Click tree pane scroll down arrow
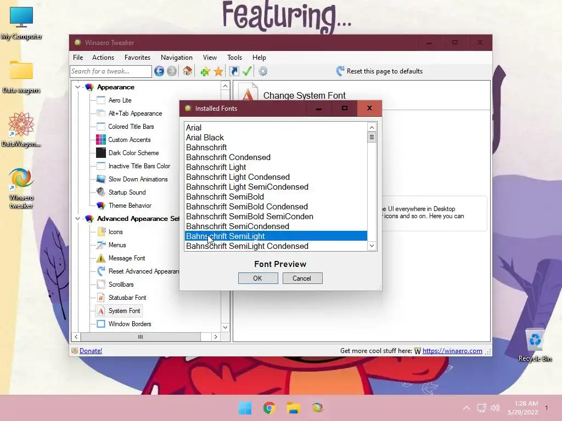 tap(225, 327)
